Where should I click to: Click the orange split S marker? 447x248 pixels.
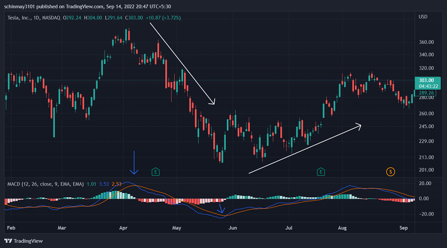[390, 172]
